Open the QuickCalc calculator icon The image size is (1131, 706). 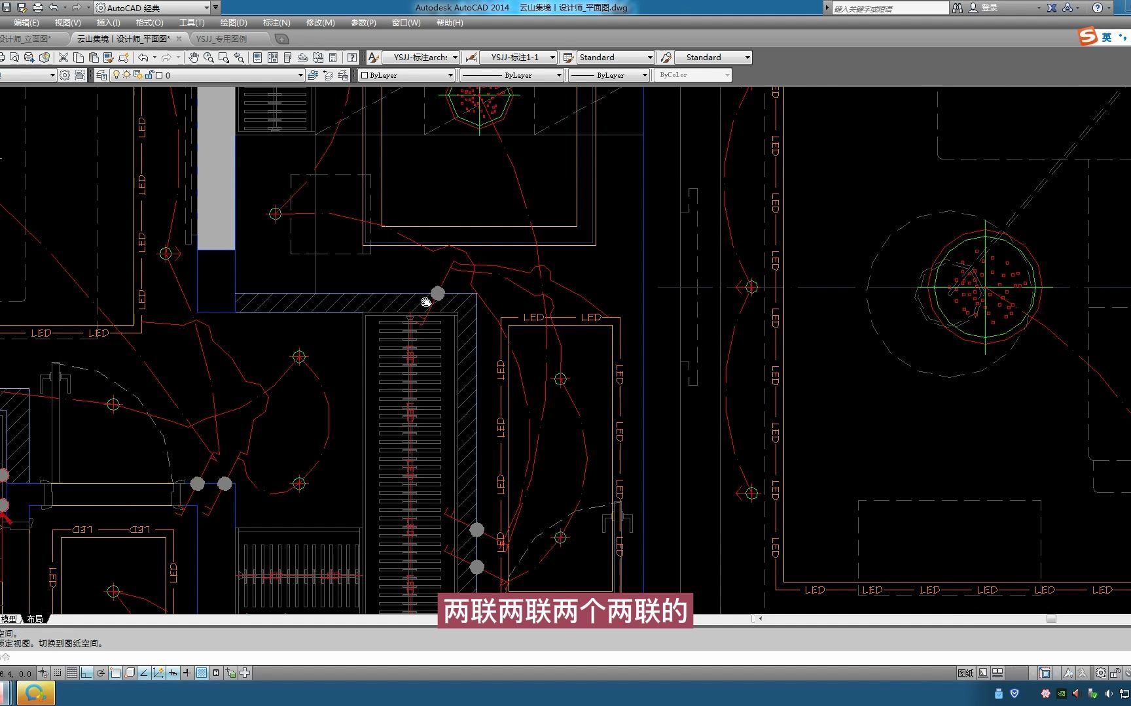click(x=332, y=58)
